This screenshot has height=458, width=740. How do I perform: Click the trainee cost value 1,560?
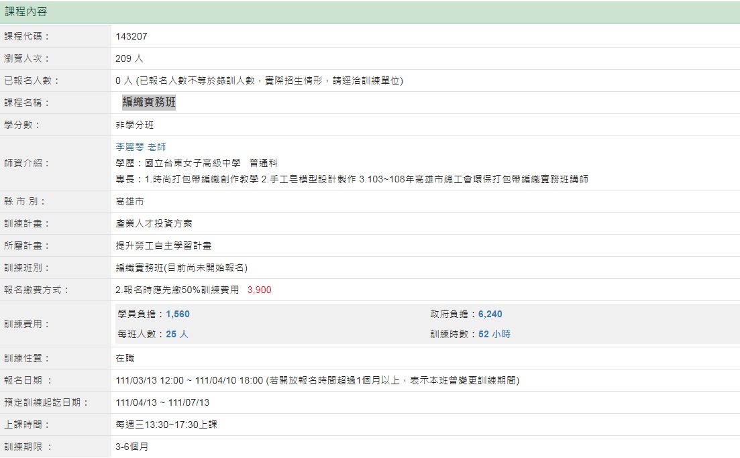tap(178, 314)
